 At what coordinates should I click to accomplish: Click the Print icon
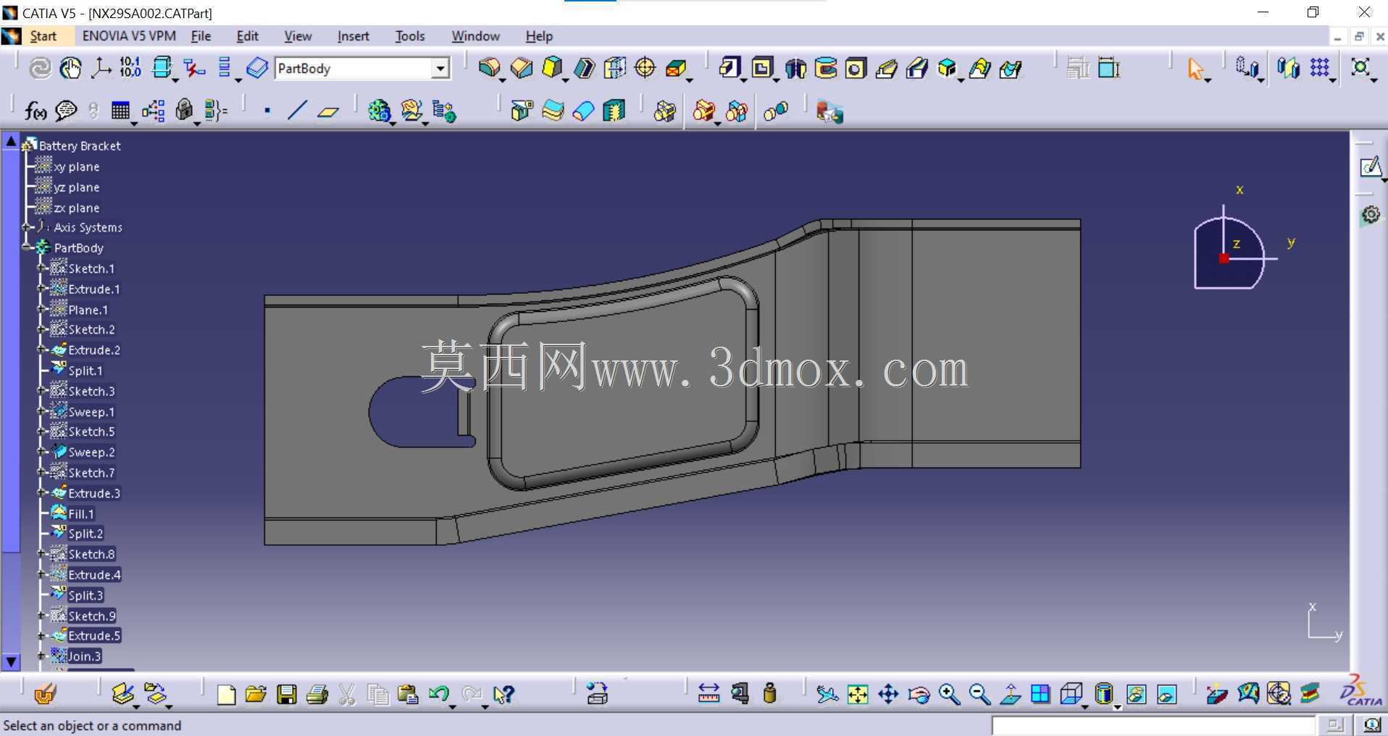[317, 695]
